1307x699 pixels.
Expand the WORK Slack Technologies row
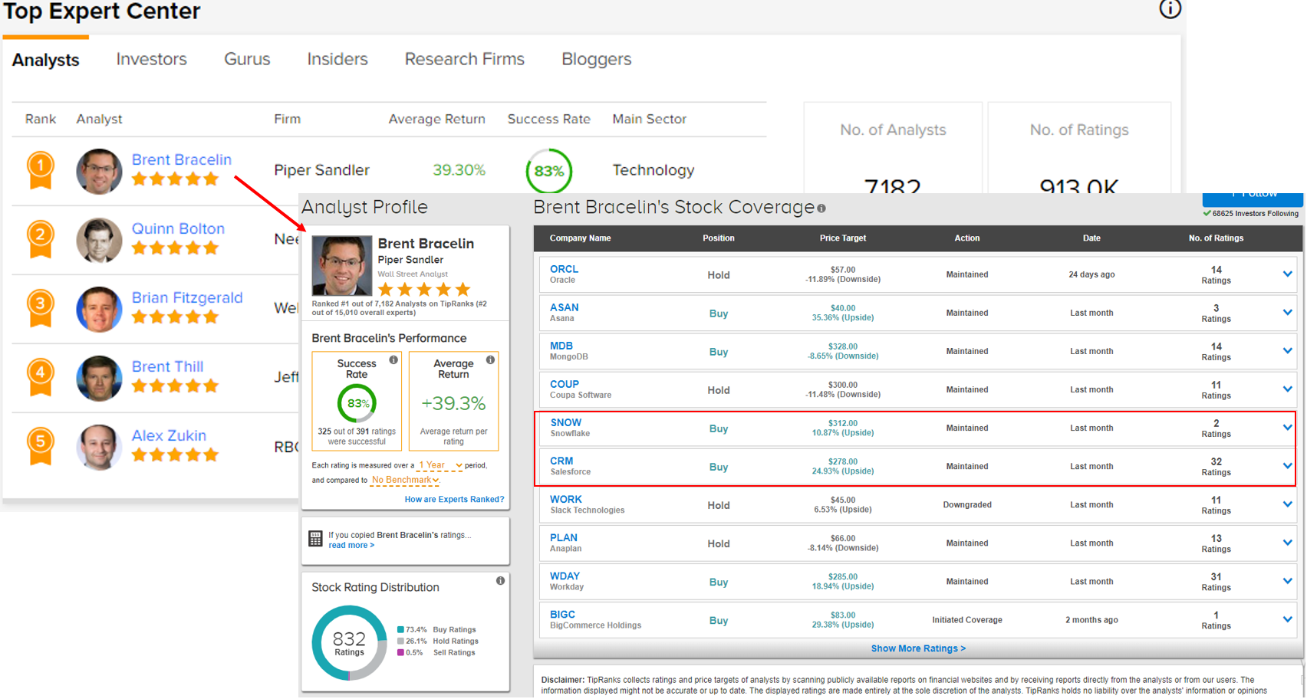1288,504
